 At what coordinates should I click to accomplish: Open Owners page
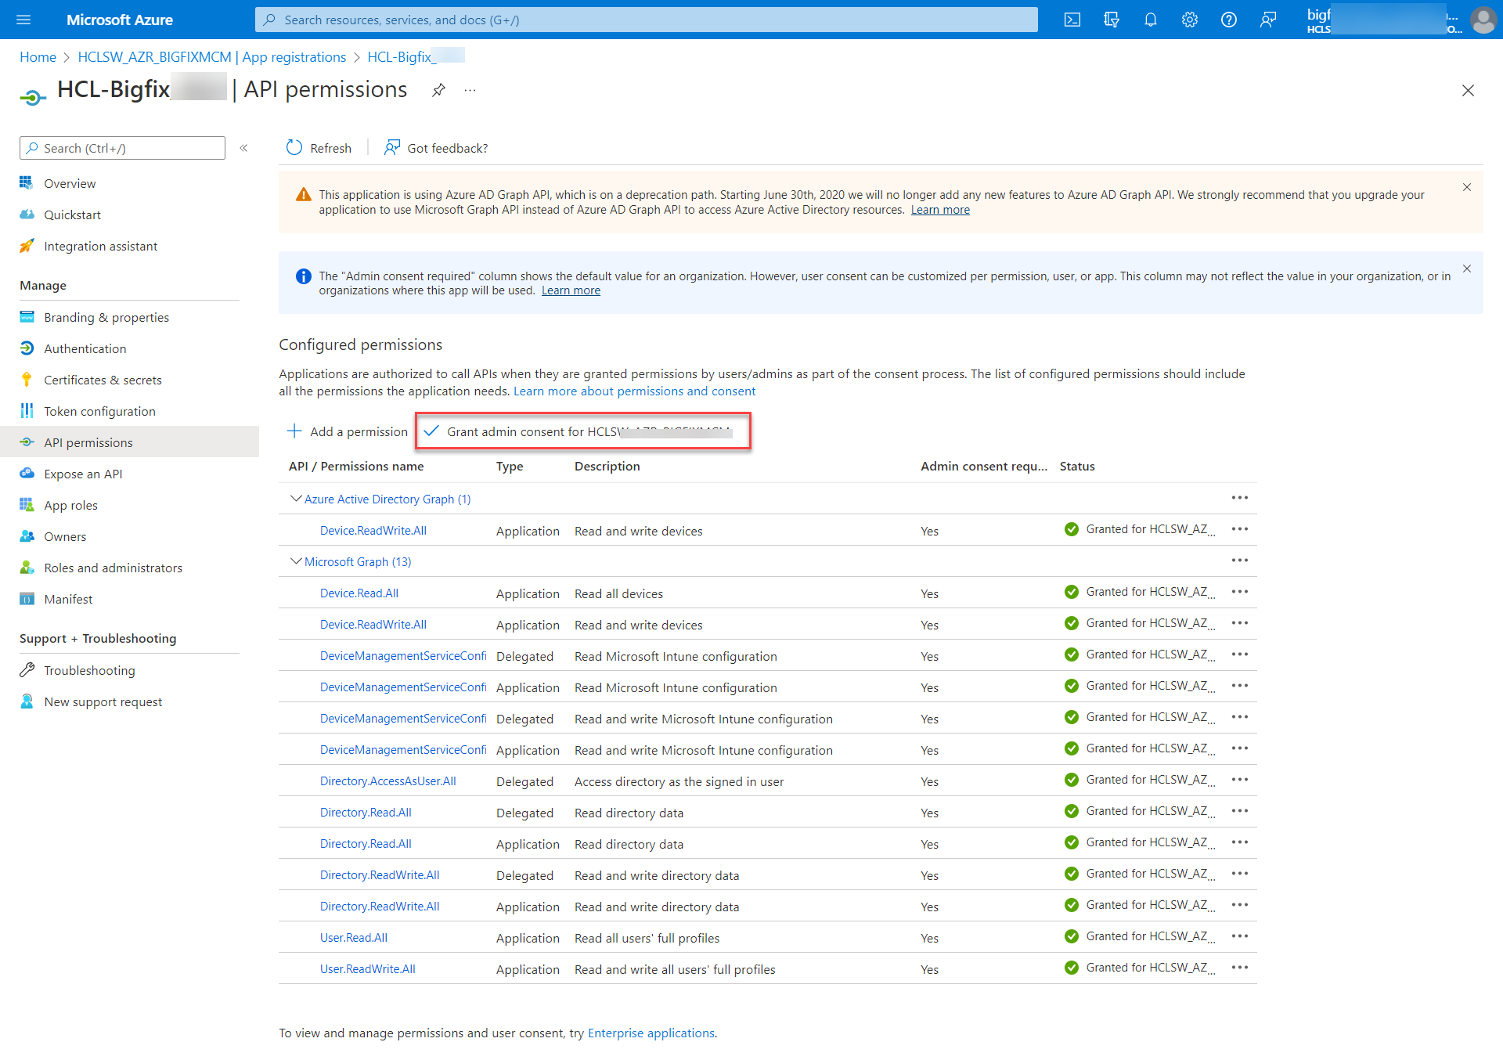click(x=65, y=536)
